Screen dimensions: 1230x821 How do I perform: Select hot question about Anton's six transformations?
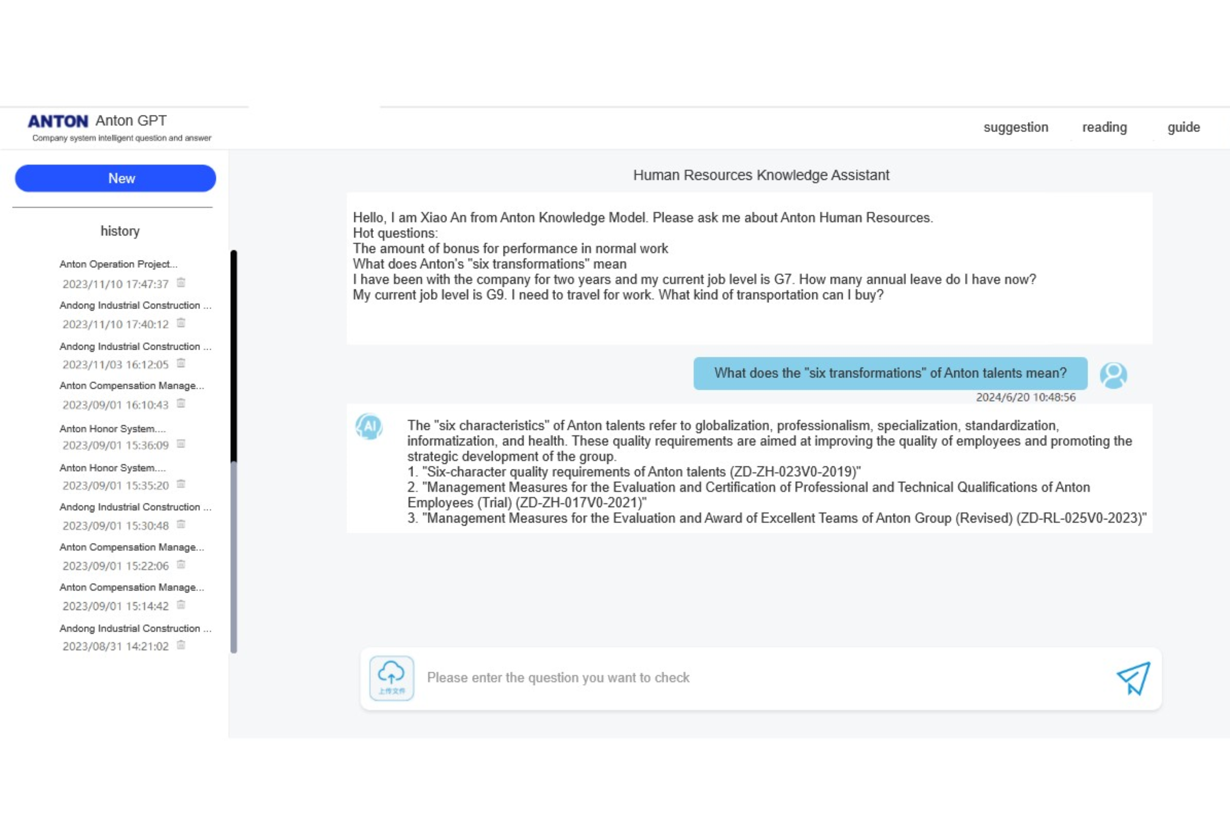[x=489, y=264]
